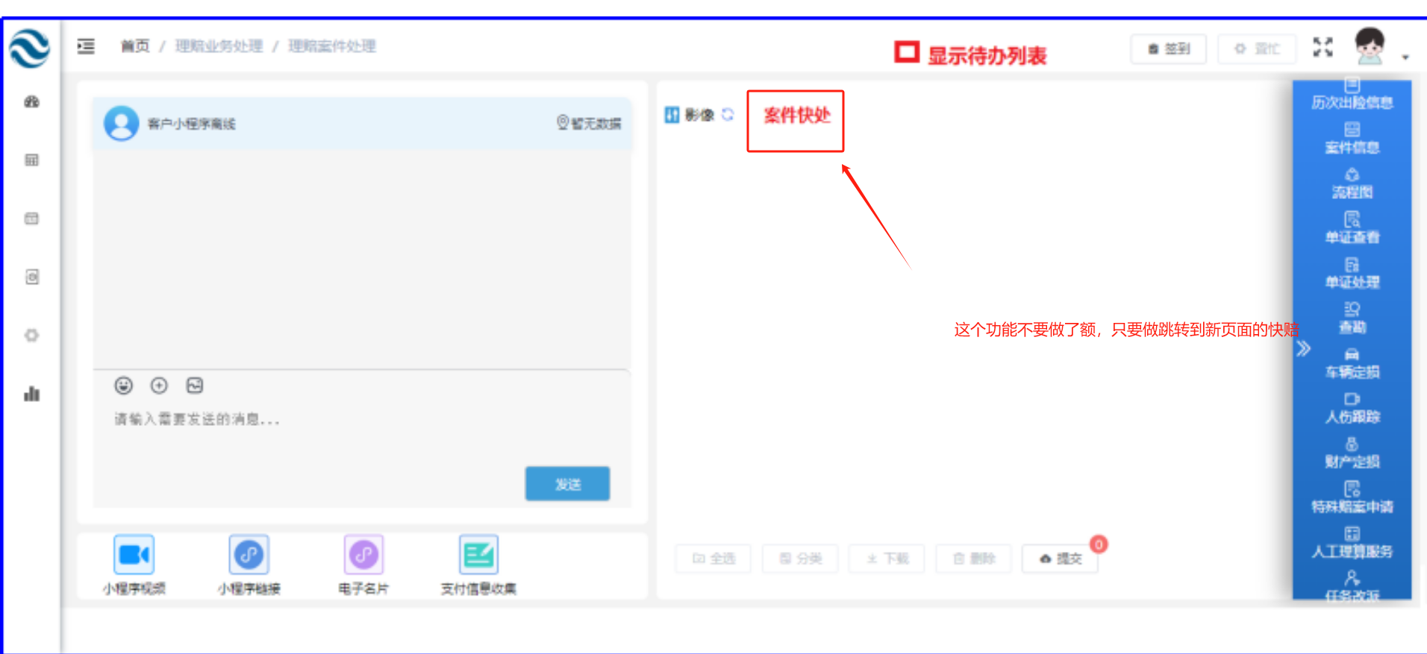The image size is (1427, 654).
Task: Open 案件信息 in blue panel
Action: [1352, 139]
